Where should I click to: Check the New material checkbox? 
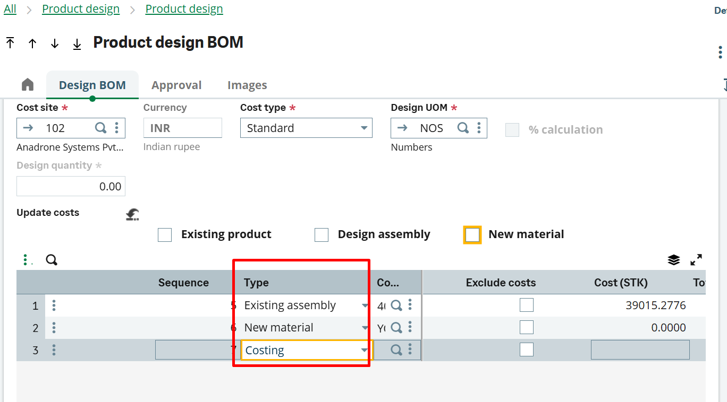[472, 234]
